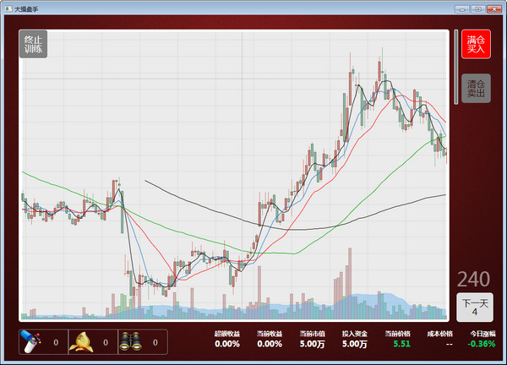
Task: Click the capsule item count number
Action: point(56,342)
